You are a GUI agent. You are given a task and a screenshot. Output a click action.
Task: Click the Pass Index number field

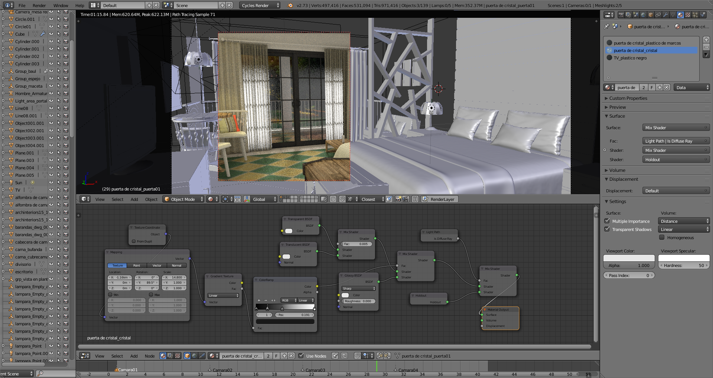coord(629,276)
